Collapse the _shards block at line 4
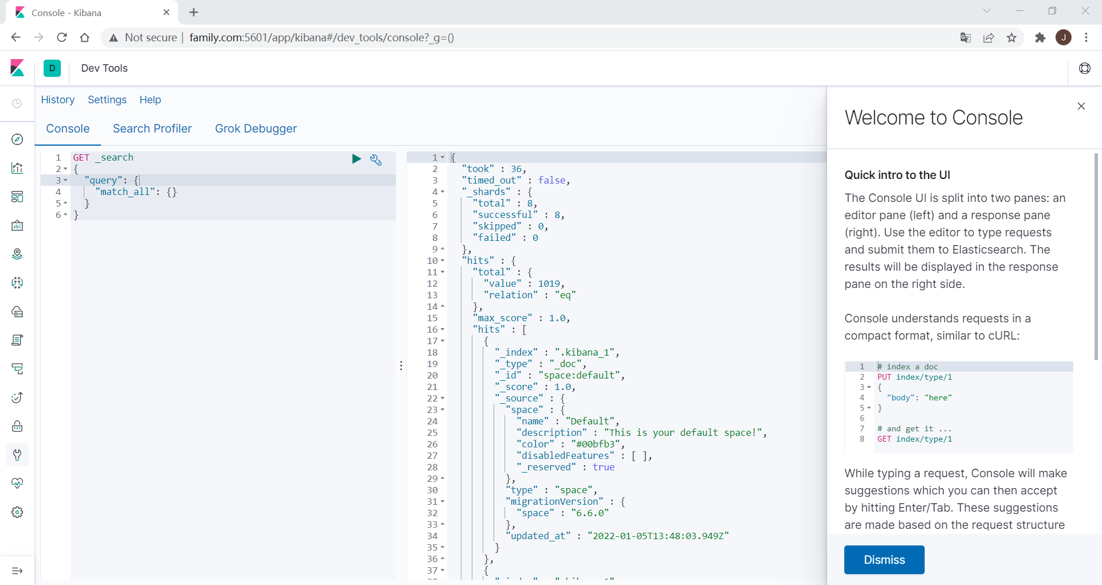1102x585 pixels. [443, 192]
